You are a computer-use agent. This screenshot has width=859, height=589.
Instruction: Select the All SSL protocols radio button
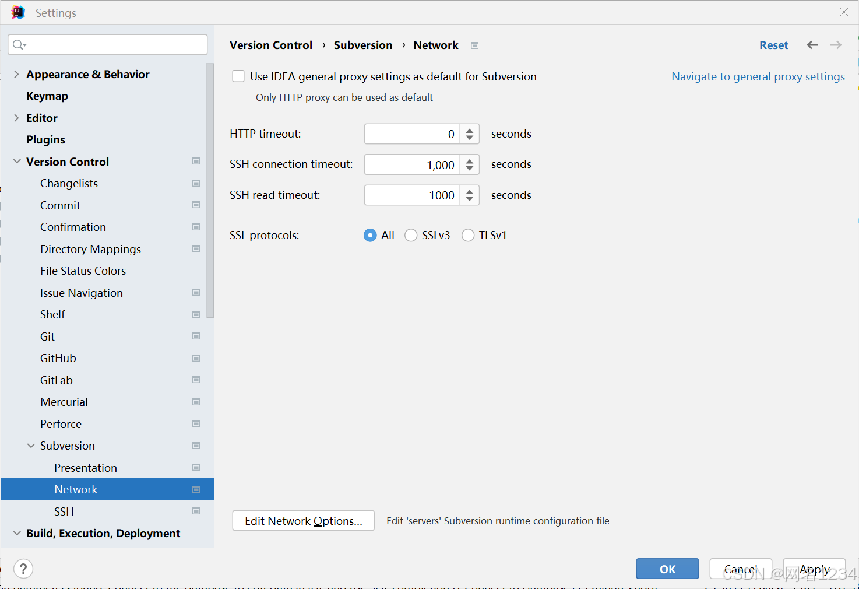coord(370,235)
